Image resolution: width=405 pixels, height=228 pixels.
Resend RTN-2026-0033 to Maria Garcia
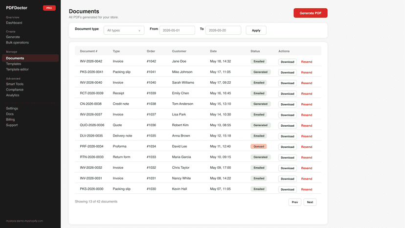pos(307,158)
